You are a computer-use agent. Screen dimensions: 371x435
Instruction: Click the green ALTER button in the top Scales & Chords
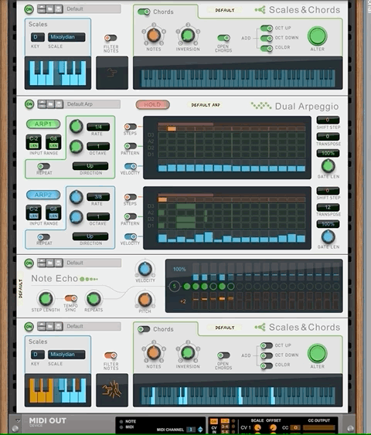tap(317, 36)
